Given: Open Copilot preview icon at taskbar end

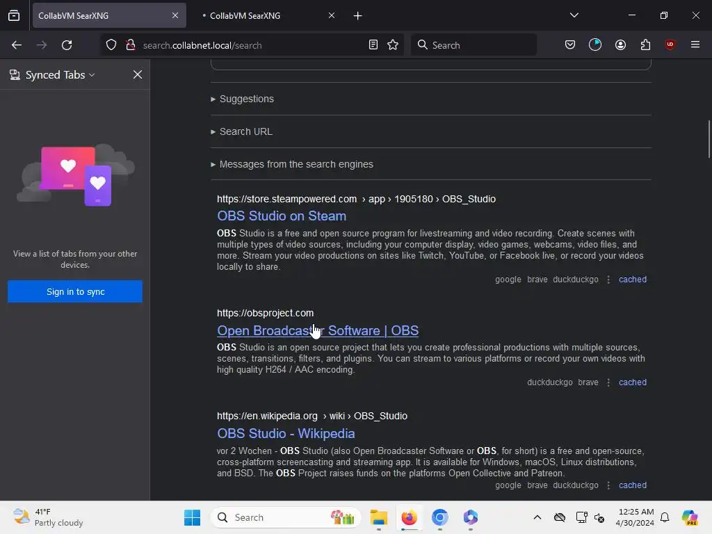Looking at the screenshot, I should click(690, 517).
